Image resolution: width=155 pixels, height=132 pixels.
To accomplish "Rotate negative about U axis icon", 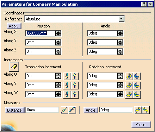I will (129, 76).
